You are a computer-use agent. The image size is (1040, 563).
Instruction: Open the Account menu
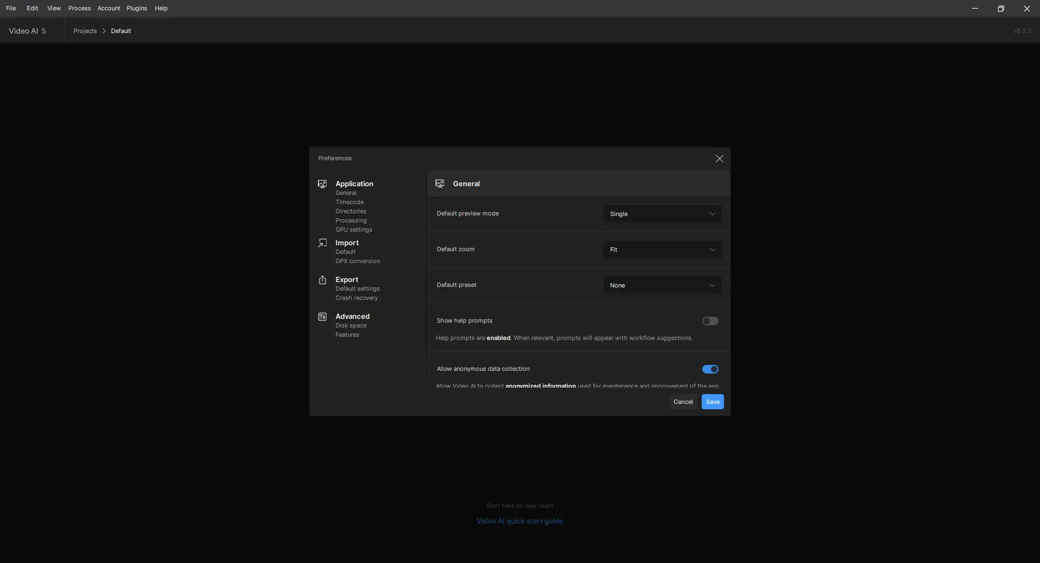[x=109, y=8]
